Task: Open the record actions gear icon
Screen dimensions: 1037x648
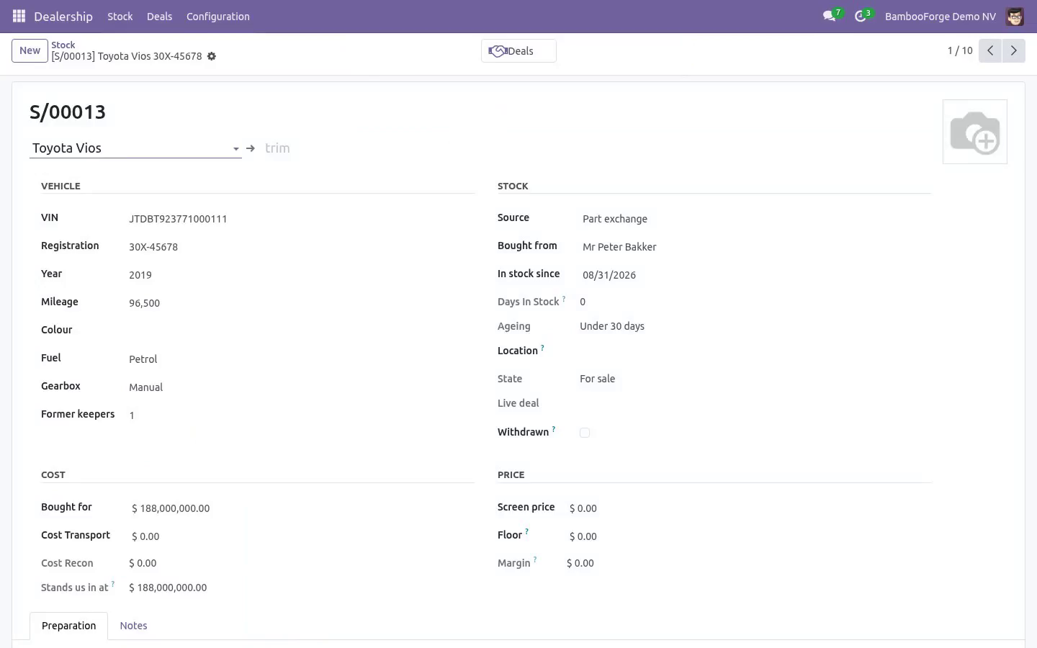Action: point(212,56)
